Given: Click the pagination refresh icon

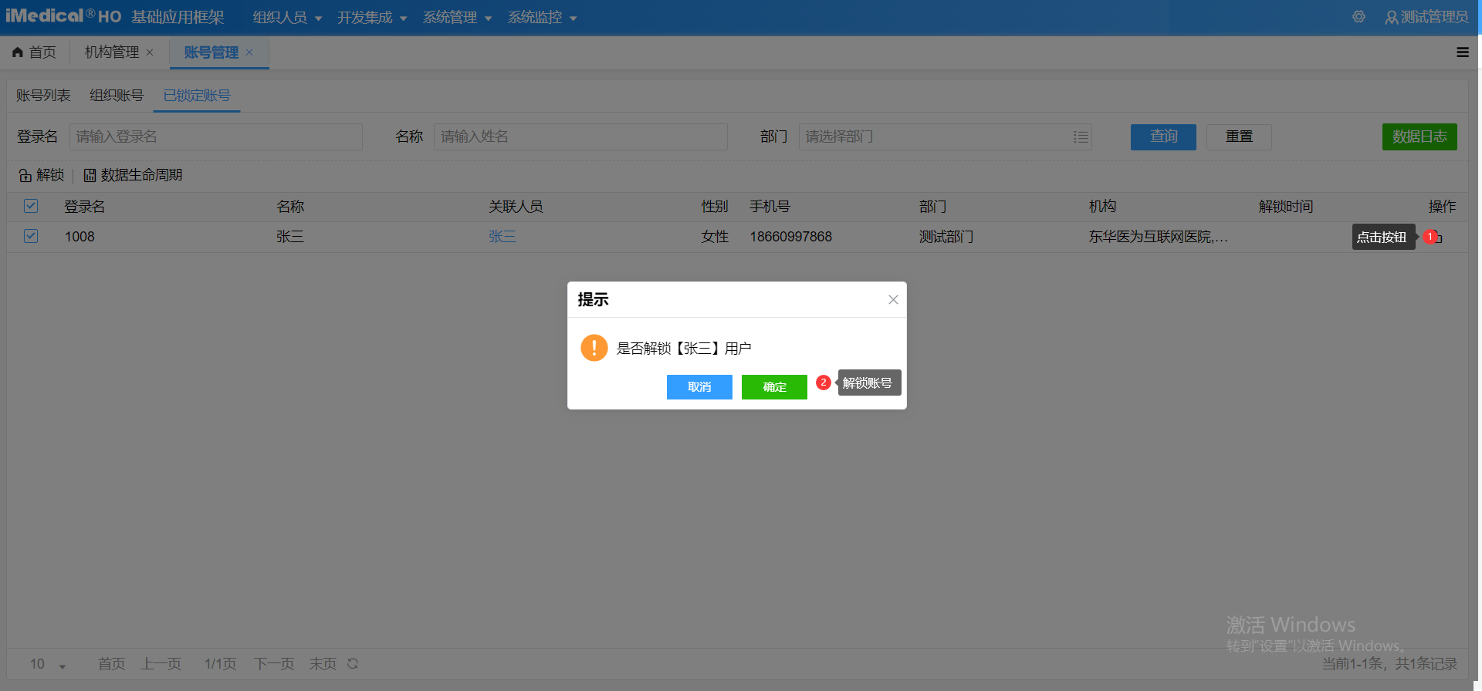Looking at the screenshot, I should click(x=353, y=663).
